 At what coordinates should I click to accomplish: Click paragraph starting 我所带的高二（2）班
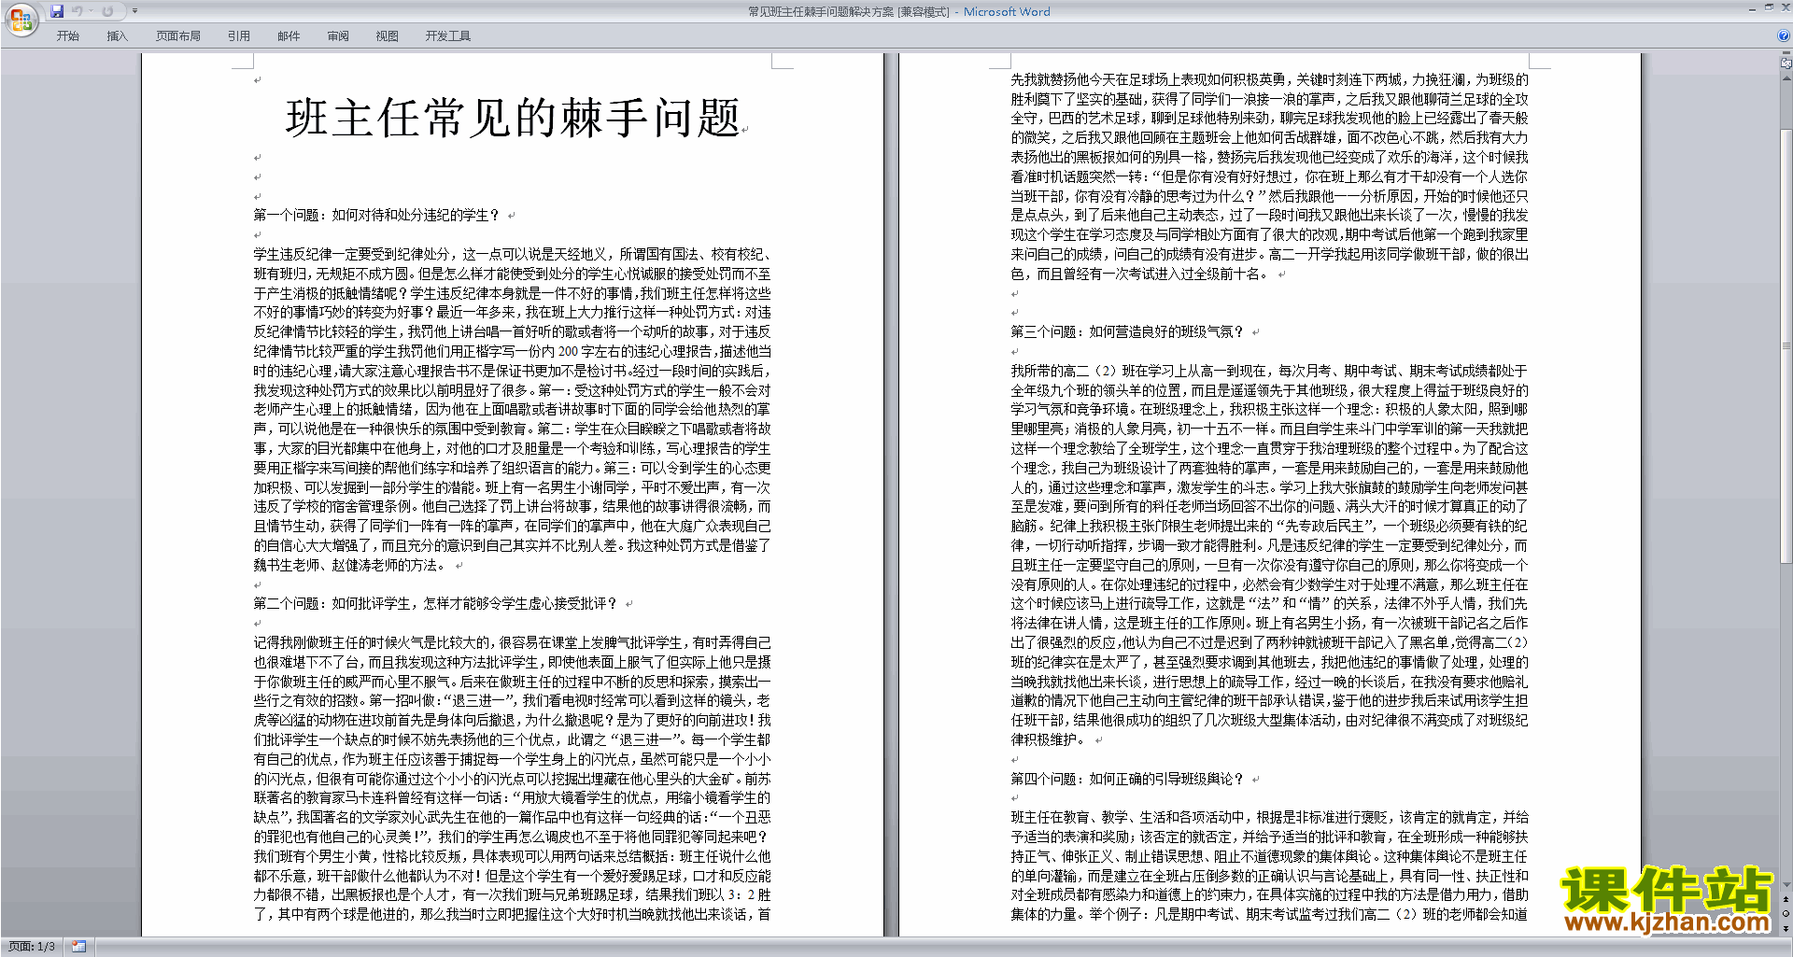pyautogui.click(x=1270, y=555)
